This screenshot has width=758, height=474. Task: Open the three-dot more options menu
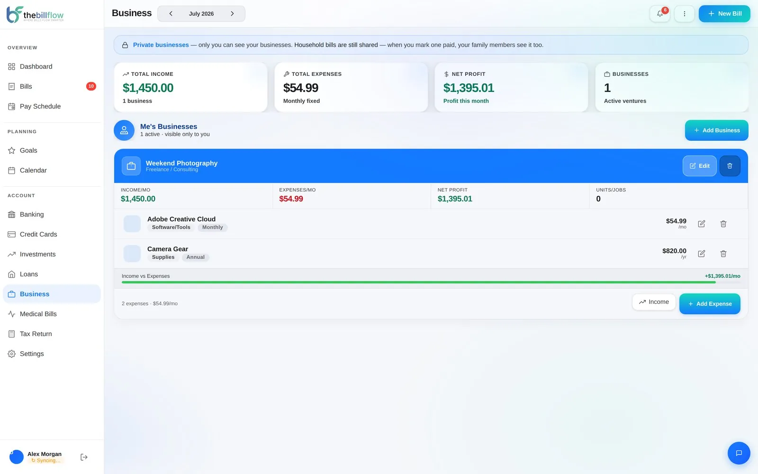pos(684,14)
